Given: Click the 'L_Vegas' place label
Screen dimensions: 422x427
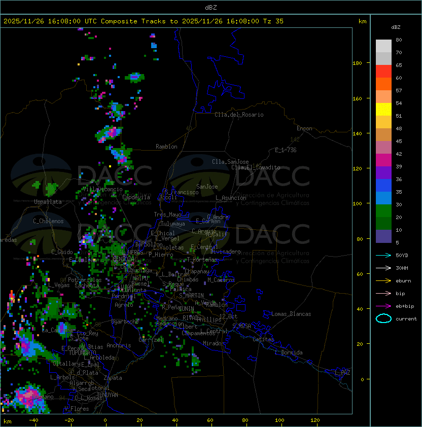Looking at the screenshot, I should 59,285.
